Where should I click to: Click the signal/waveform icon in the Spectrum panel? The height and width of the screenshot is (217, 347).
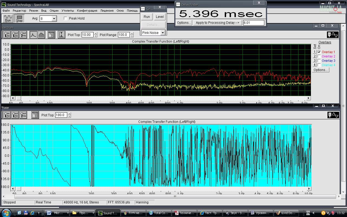[x=333, y=35]
